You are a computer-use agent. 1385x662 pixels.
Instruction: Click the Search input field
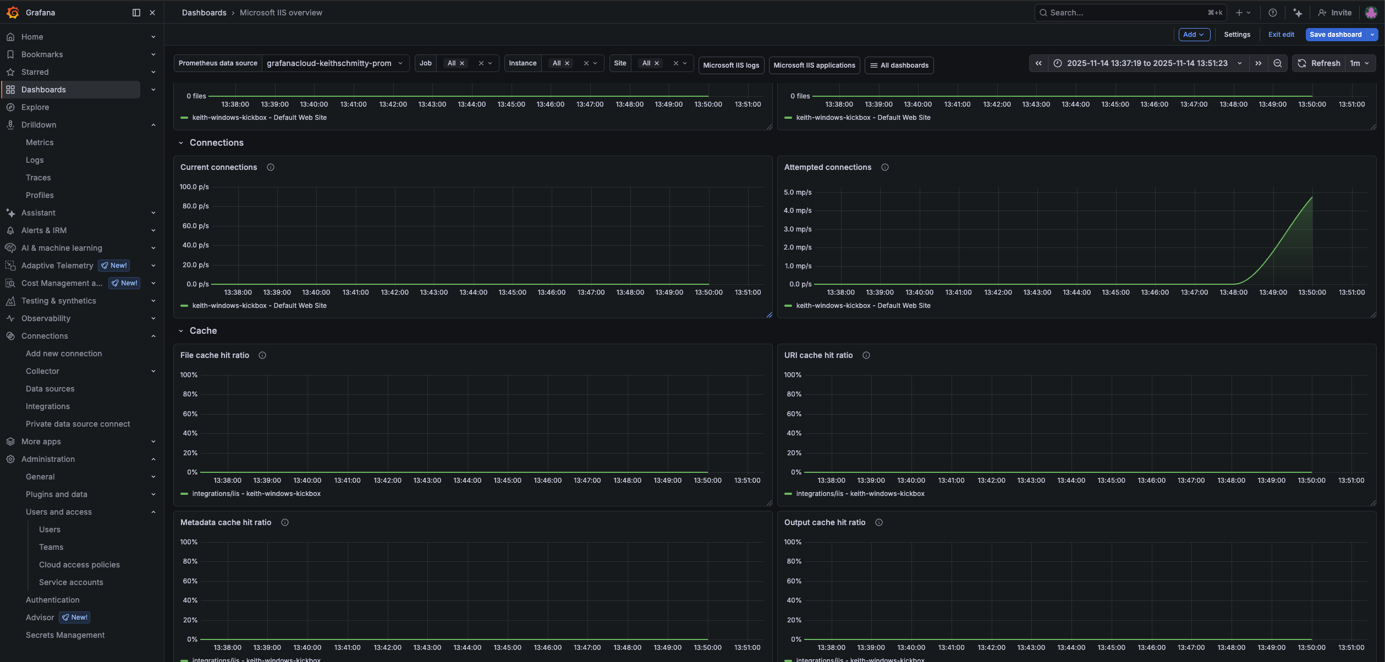coord(1122,12)
